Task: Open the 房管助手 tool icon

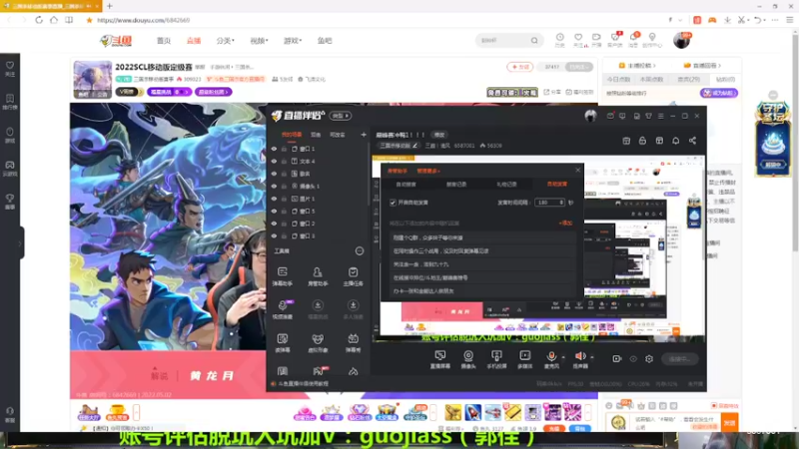Action: click(318, 276)
